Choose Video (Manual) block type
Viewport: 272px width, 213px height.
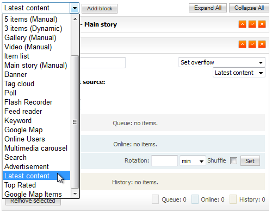click(x=36, y=47)
